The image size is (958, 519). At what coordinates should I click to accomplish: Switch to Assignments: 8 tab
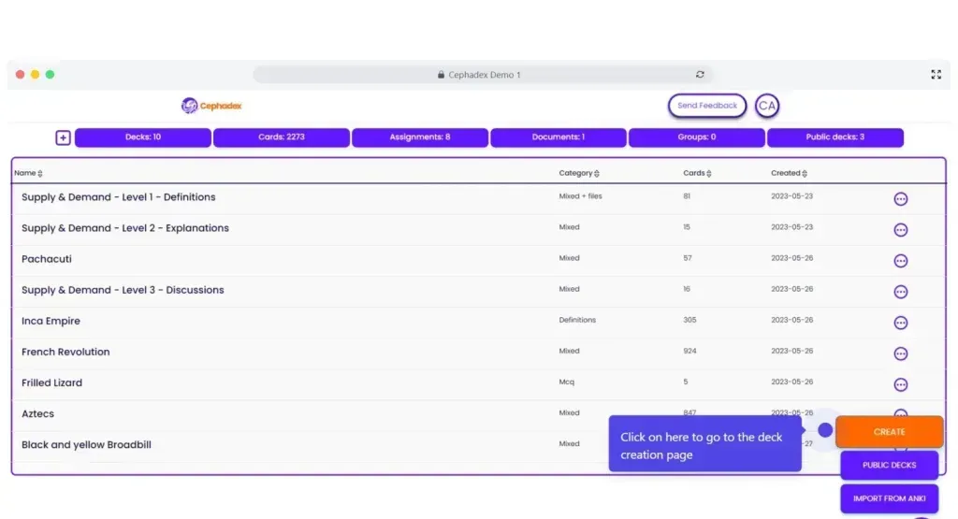[x=420, y=137]
